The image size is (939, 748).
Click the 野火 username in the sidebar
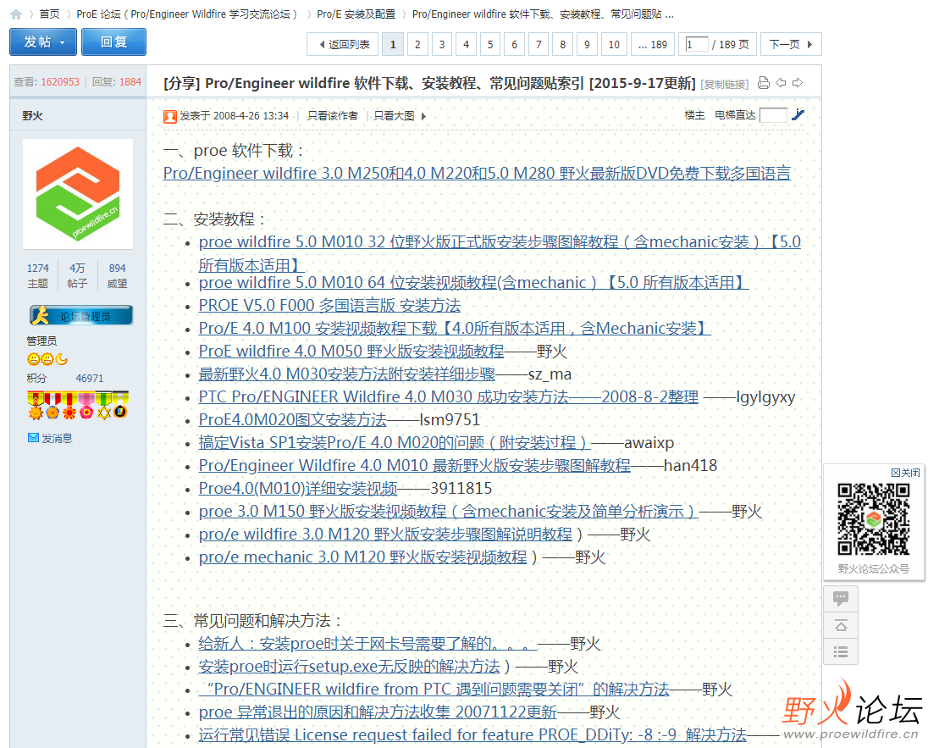pyautogui.click(x=32, y=116)
